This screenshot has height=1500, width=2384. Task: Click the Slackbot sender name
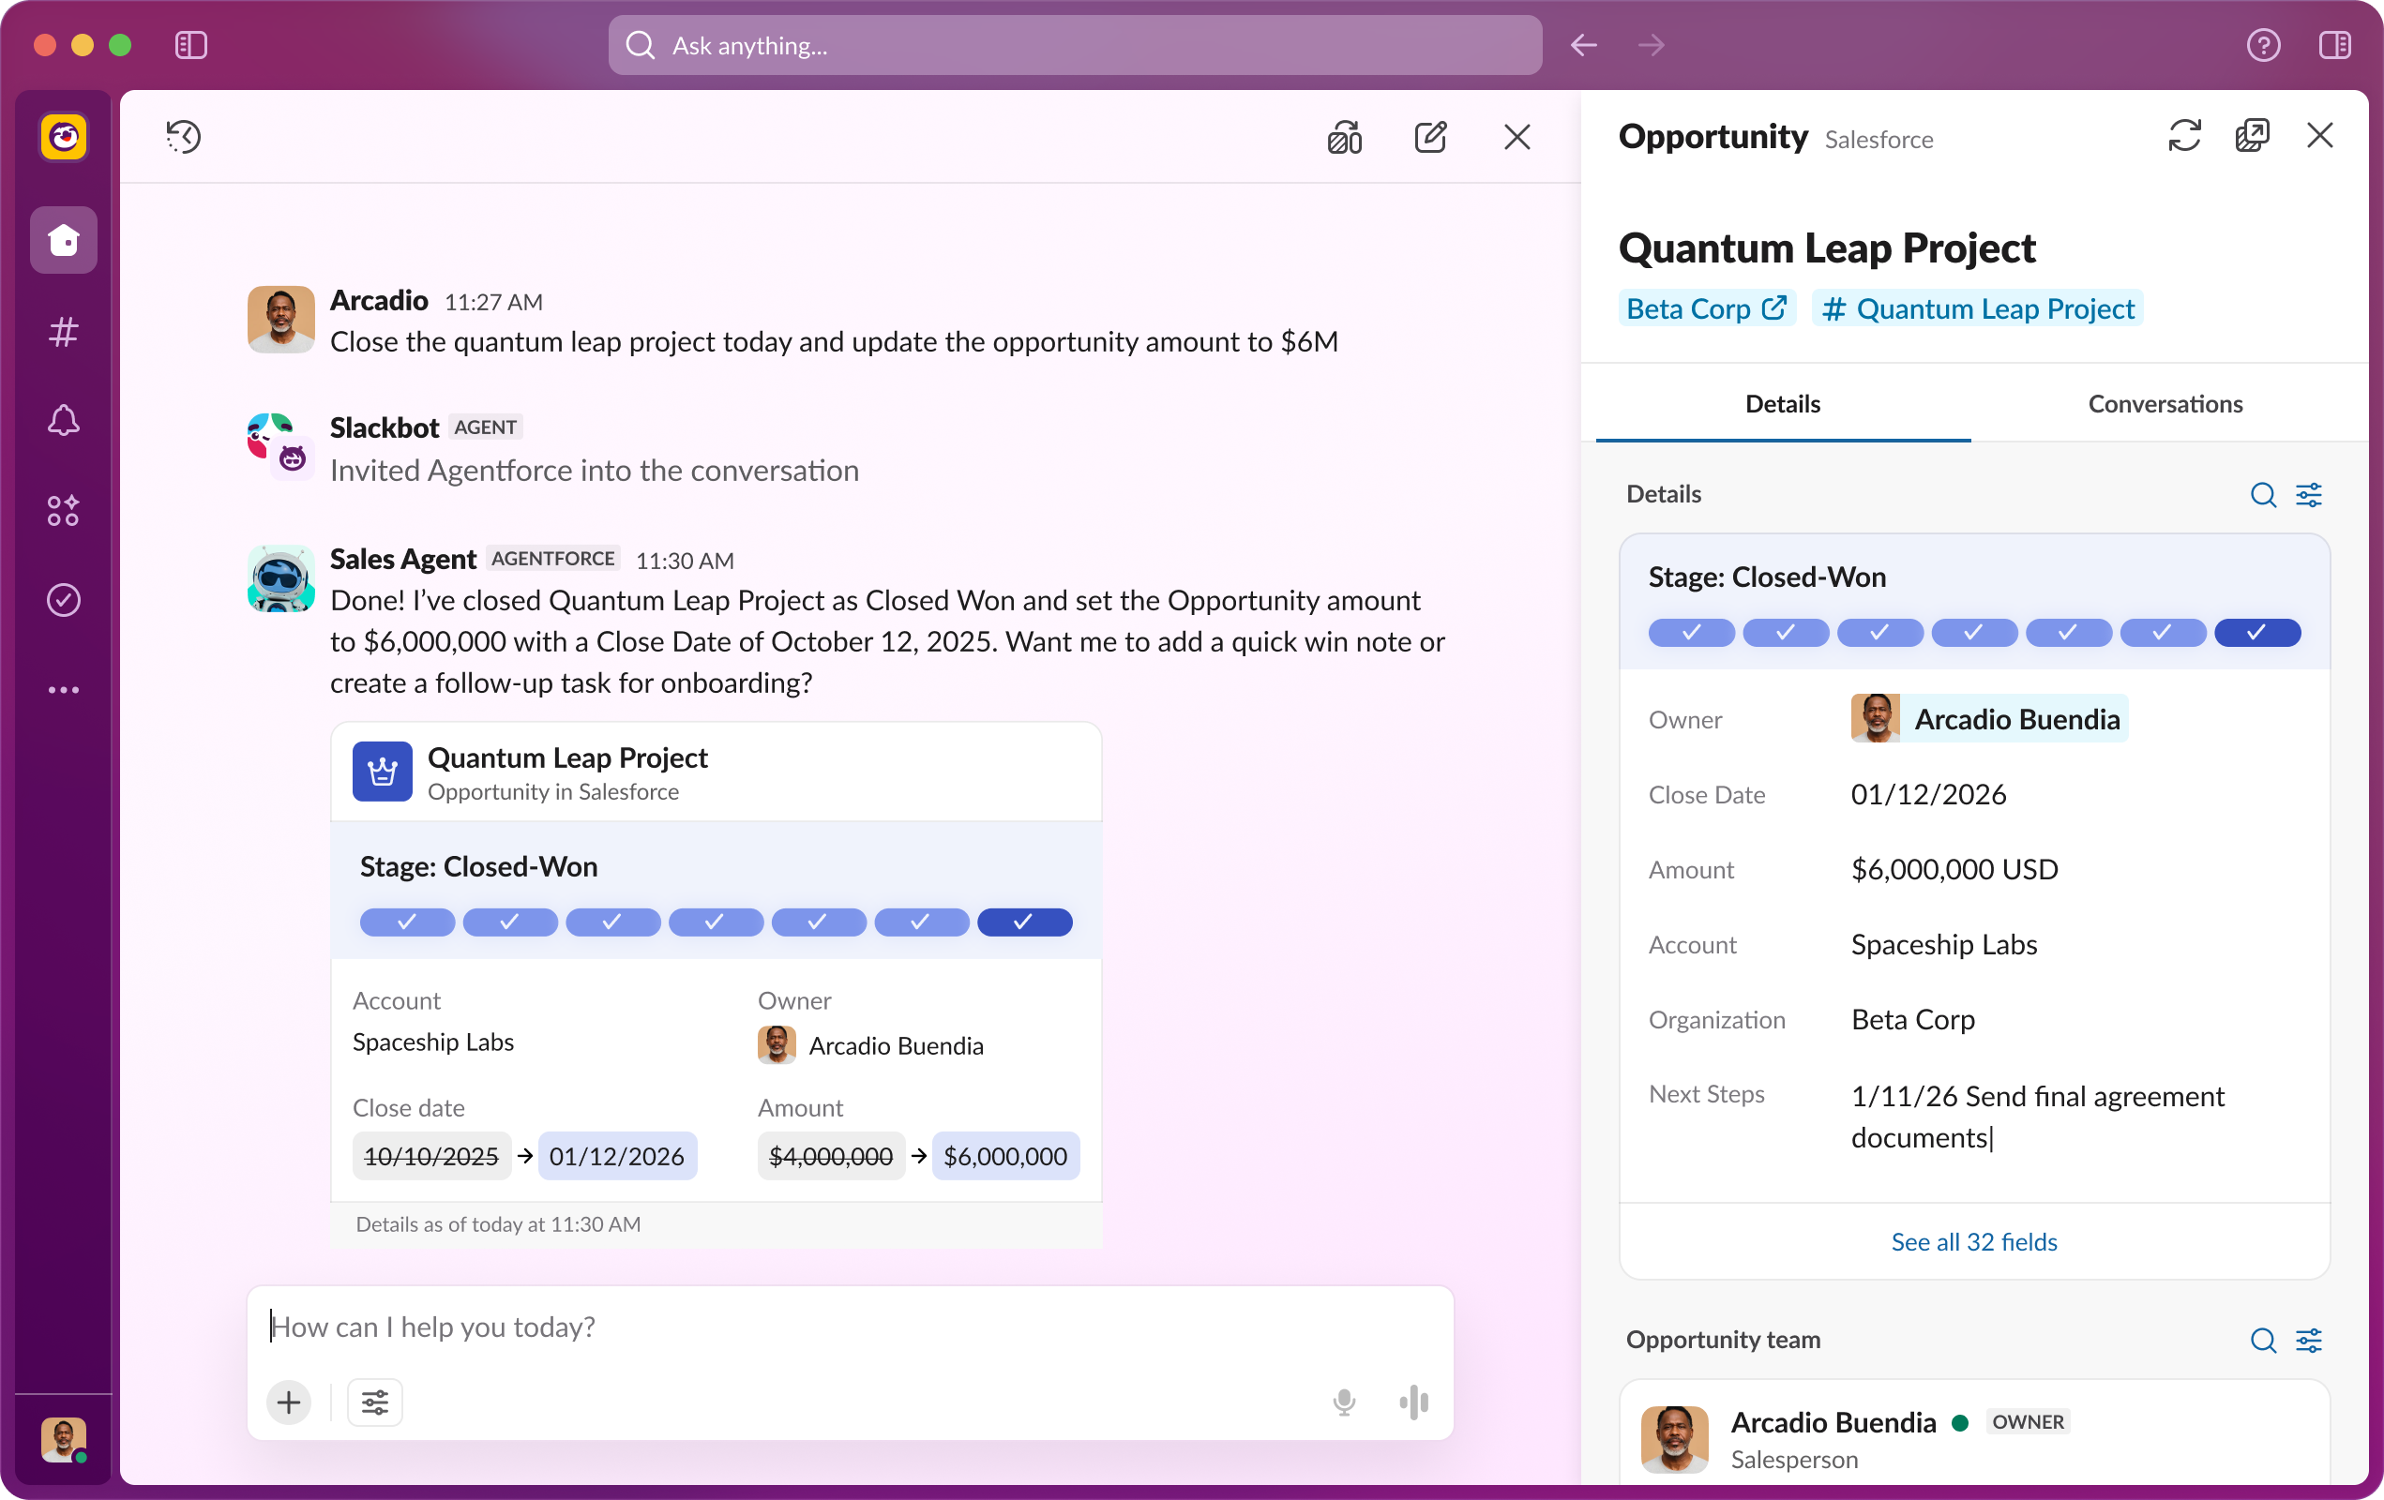[385, 427]
